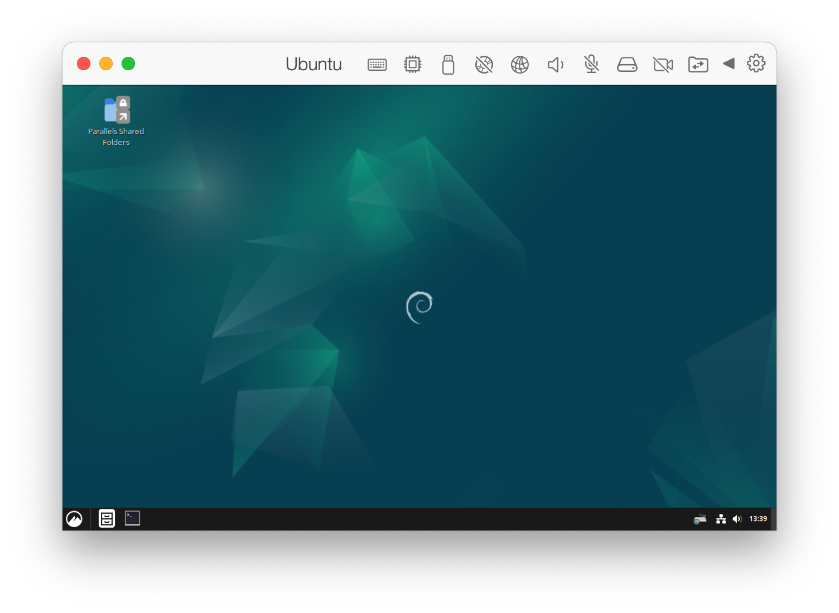839x613 pixels.
Task: Click the keyboard layout tray icon
Action: click(700, 519)
